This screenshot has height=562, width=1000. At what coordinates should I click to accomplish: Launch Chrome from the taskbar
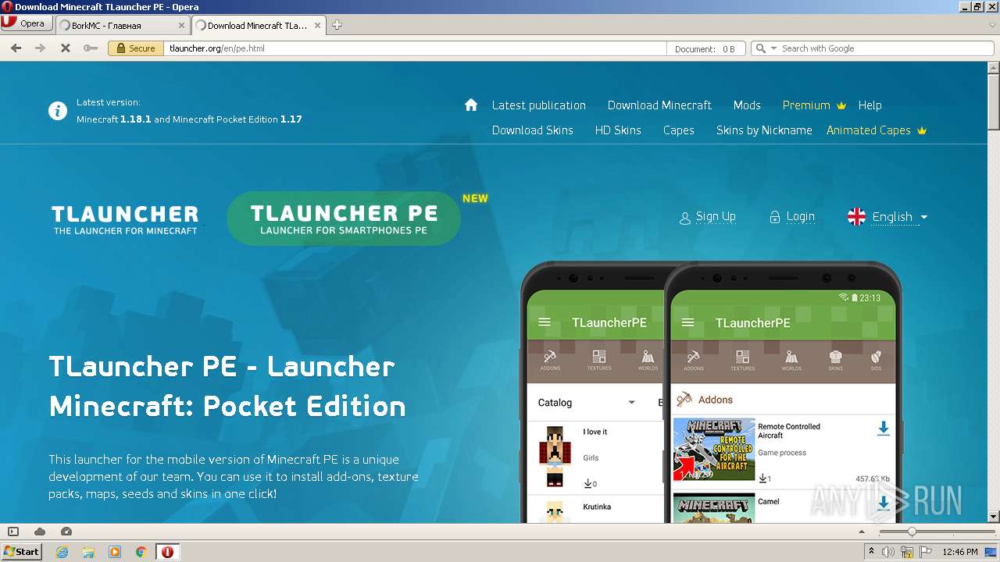[x=141, y=552]
